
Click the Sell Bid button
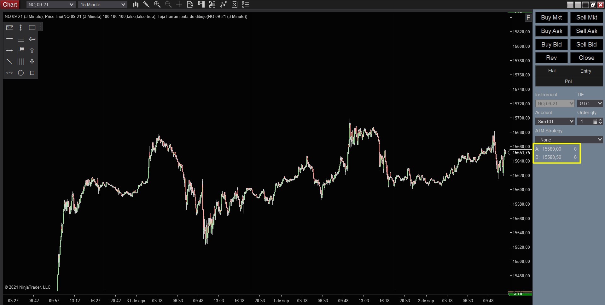[x=586, y=44]
